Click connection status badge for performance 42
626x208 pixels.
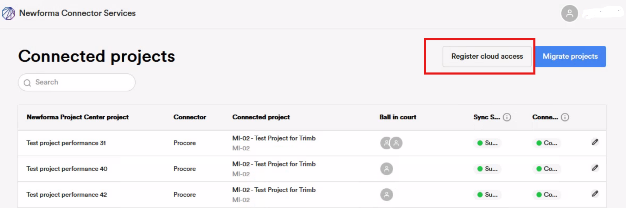pos(547,195)
